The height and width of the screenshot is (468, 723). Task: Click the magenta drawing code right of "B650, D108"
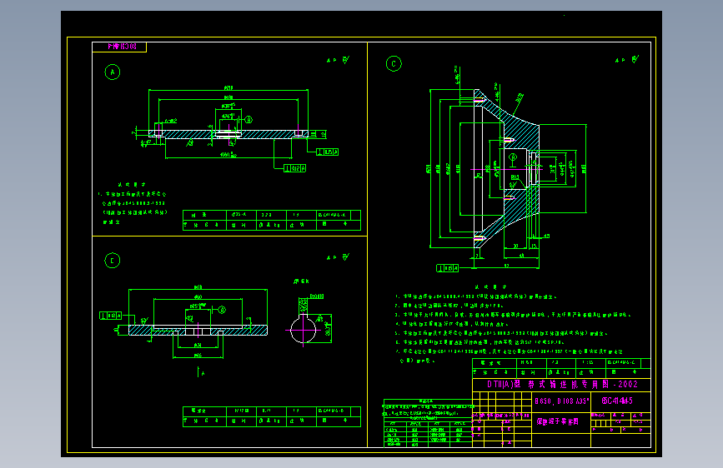click(x=617, y=401)
